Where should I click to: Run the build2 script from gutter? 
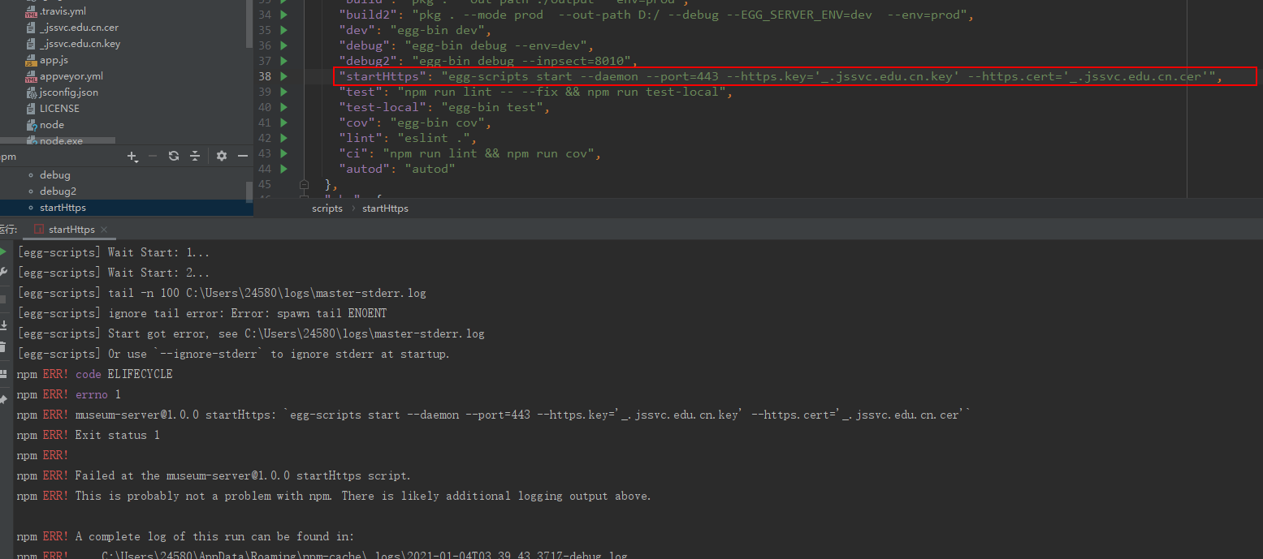tap(283, 15)
